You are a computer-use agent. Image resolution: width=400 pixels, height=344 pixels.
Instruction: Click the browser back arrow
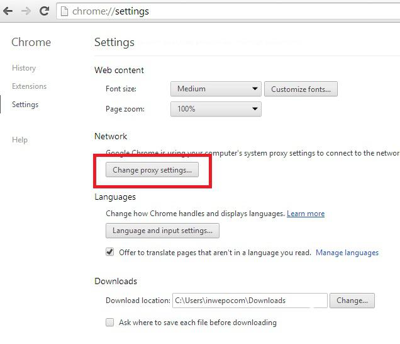pyautogui.click(x=8, y=11)
